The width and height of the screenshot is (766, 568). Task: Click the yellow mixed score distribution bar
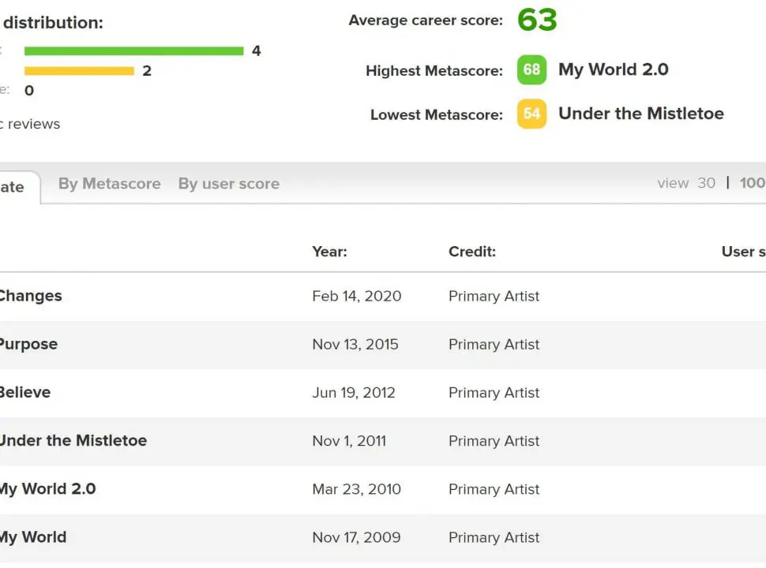point(79,71)
